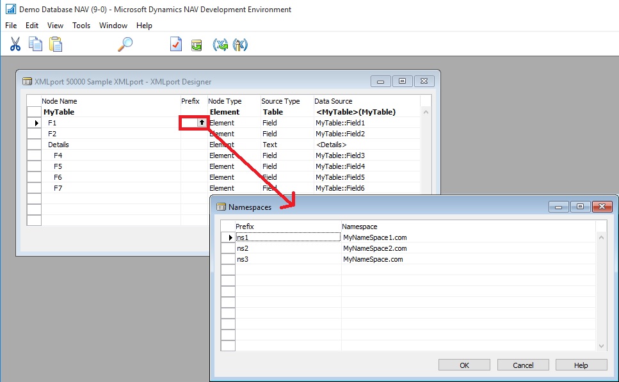
Task: Open the Find tool via the magnifier icon
Action: pos(125,45)
